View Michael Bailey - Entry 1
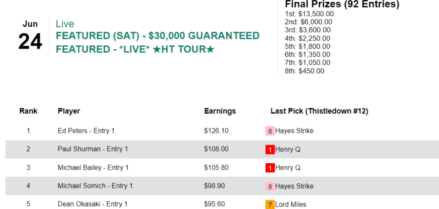 point(93,167)
